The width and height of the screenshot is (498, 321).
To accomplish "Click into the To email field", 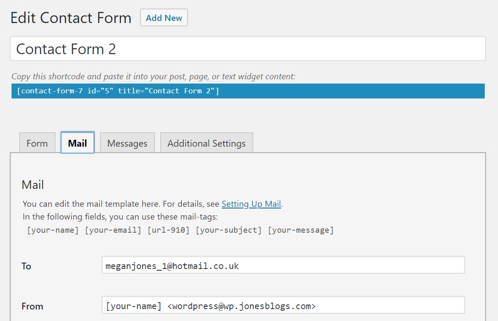I will point(283,266).
